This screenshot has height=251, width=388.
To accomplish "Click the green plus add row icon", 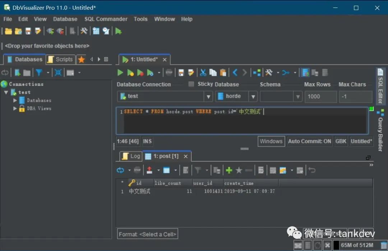I will coord(229,170).
